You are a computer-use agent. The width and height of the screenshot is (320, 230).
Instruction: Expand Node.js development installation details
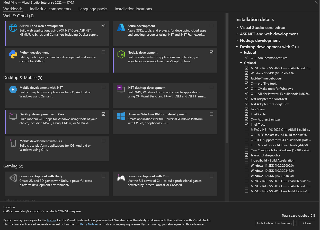tap(237, 40)
